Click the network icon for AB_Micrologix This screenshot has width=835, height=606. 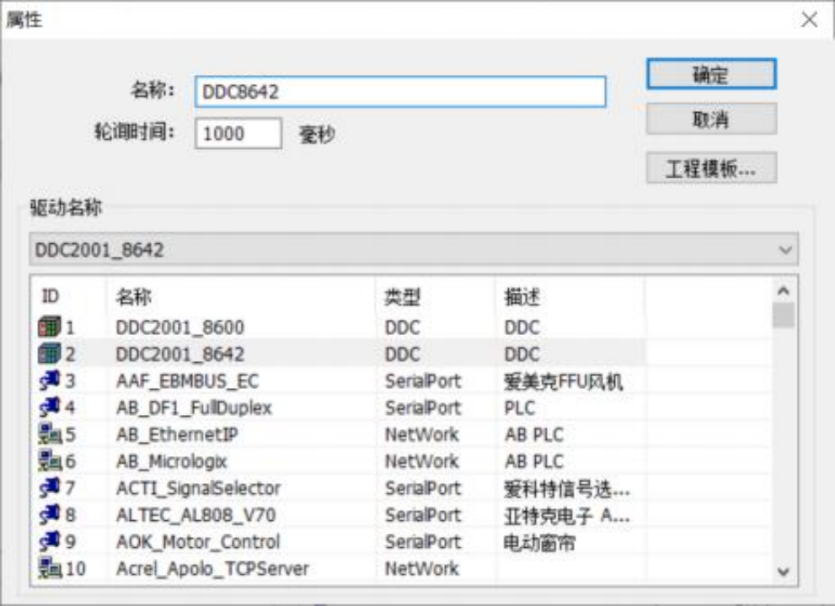pos(50,460)
